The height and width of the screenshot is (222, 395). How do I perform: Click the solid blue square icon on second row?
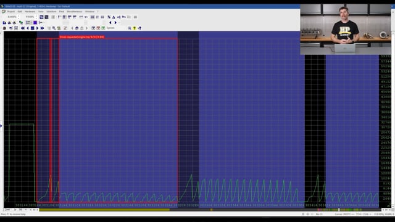pos(35,23)
